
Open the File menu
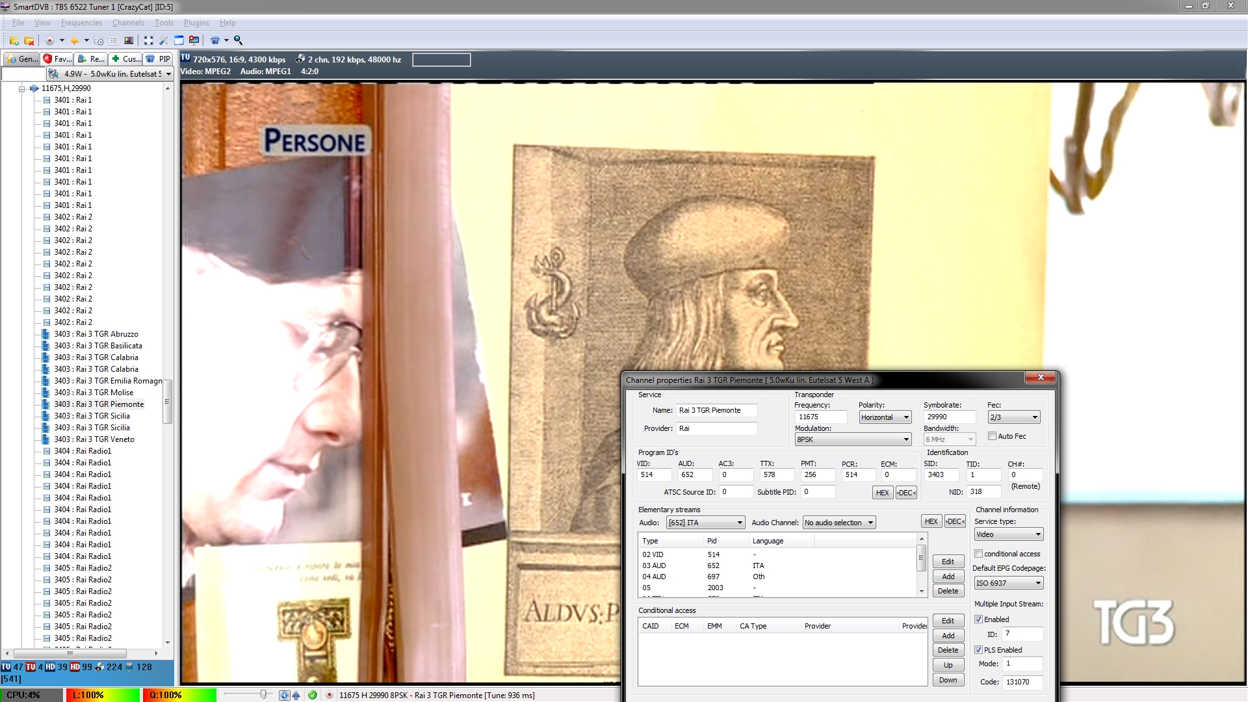[x=18, y=23]
